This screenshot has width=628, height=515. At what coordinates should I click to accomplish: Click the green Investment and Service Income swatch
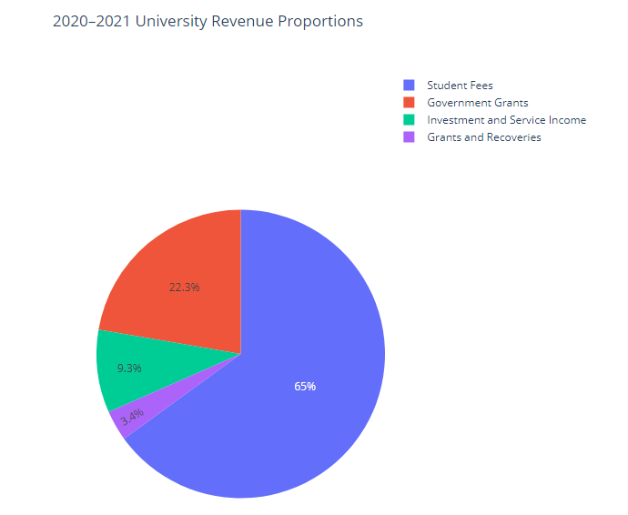(x=409, y=120)
